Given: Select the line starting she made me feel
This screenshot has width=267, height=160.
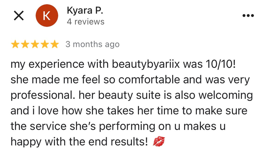Looking at the screenshot, I should (130, 80).
